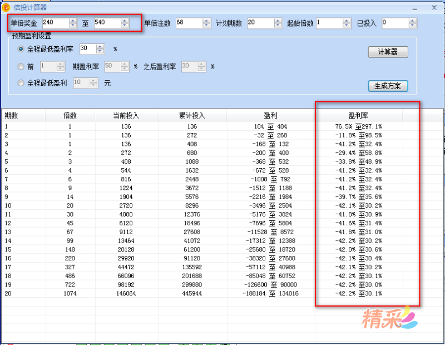Screen dimensions: 445x345
Task: Click cell "27608" in row 13
Action: coord(192,232)
